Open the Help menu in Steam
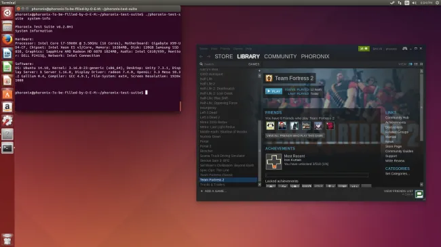Viewport: 441px width, 247px height. (x=248, y=49)
